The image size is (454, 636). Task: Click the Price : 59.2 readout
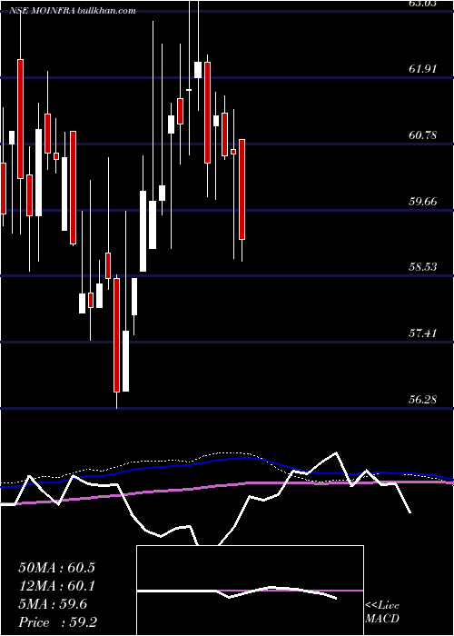57,622
